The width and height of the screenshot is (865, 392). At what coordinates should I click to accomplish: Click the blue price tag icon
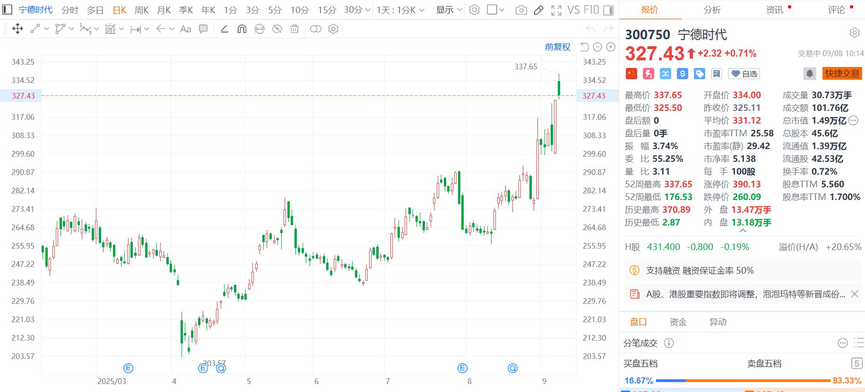[700, 74]
